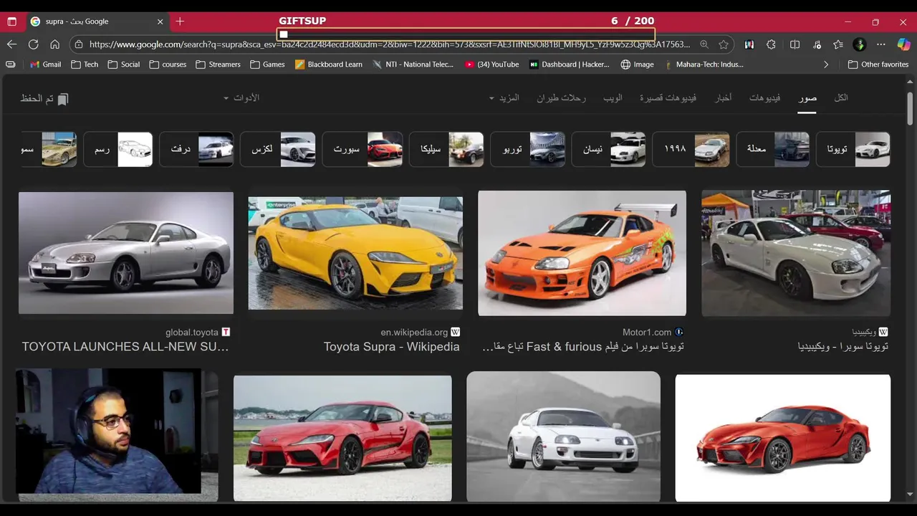Click the browser Back arrow
The height and width of the screenshot is (516, 917).
tap(11, 44)
